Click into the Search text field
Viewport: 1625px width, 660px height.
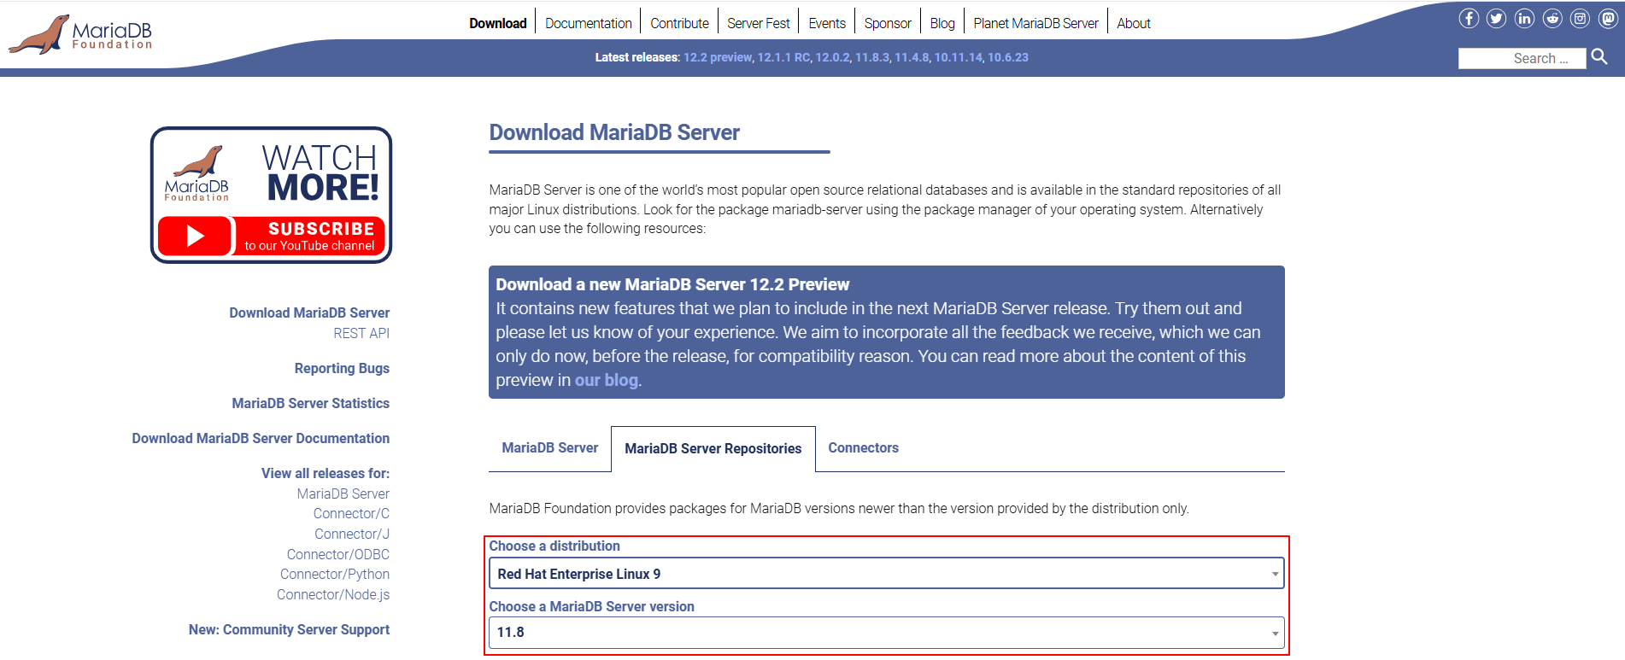click(1521, 58)
